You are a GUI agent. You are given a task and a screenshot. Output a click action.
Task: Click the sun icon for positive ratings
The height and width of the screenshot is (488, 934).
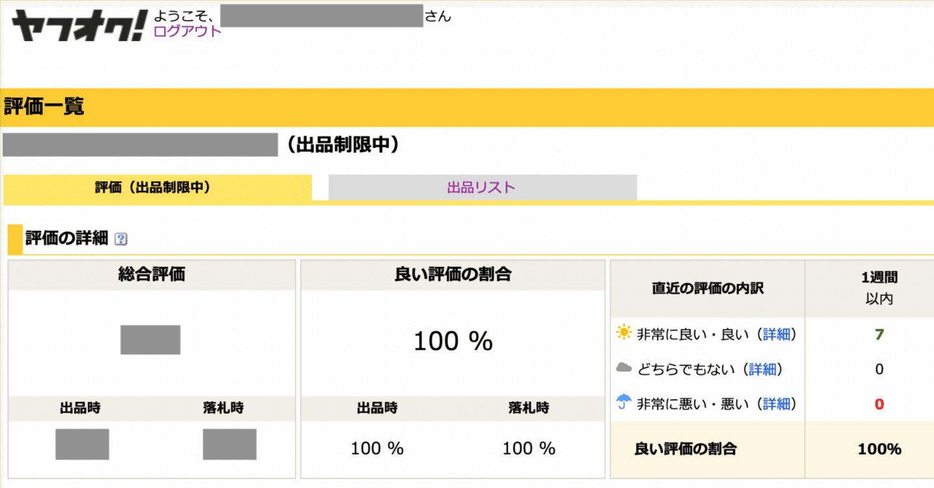(624, 333)
